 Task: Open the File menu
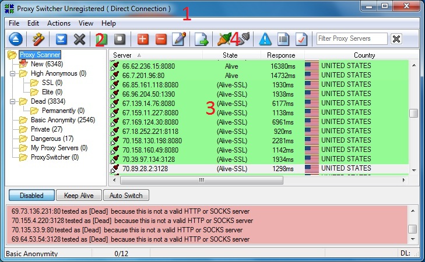tap(14, 23)
